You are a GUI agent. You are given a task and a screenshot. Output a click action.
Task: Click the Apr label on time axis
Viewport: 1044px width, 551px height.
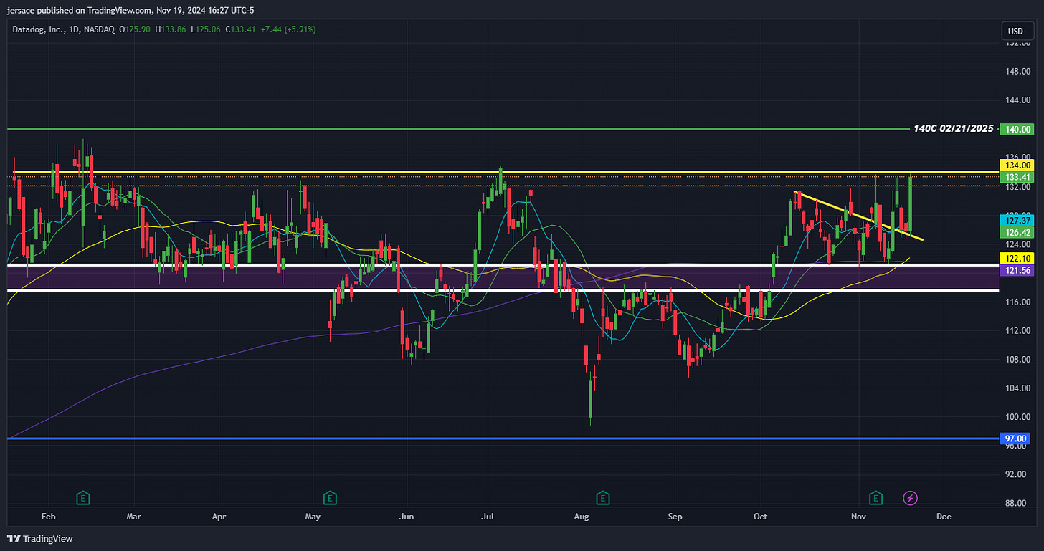tap(219, 516)
